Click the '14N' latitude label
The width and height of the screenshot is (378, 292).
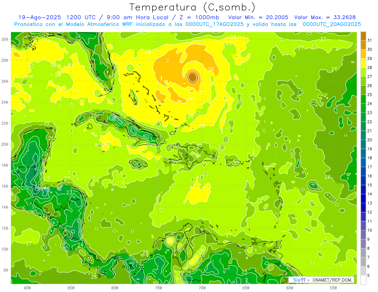[5, 207]
